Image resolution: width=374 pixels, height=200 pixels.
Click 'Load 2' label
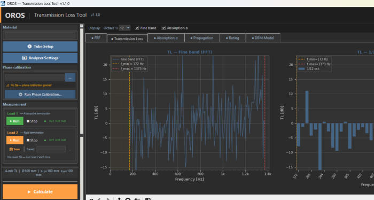pos(13,133)
